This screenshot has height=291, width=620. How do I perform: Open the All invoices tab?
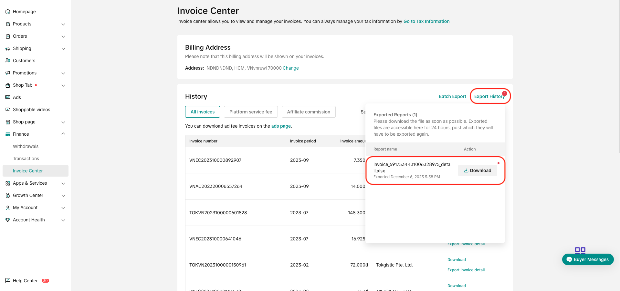click(x=202, y=112)
